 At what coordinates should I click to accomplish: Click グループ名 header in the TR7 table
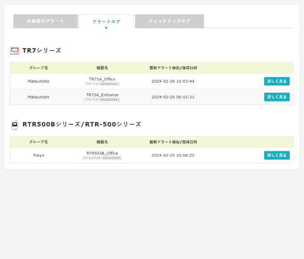click(38, 68)
